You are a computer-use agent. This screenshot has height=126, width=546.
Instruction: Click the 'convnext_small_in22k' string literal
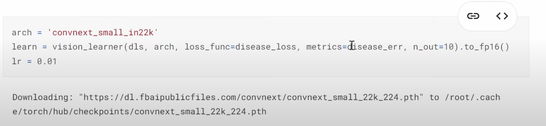[x=103, y=33]
